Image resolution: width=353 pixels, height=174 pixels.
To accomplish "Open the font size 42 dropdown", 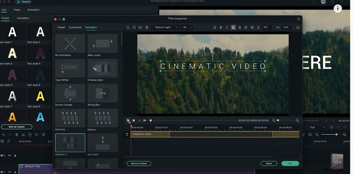I will tap(187, 27).
